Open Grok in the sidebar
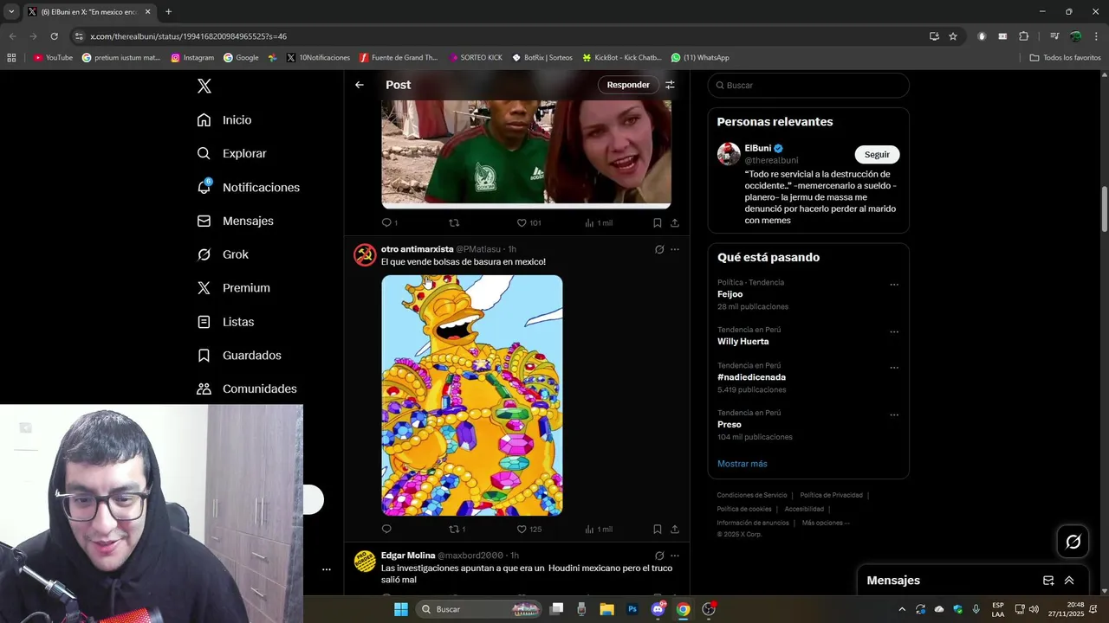1109x623 pixels. pyautogui.click(x=222, y=254)
